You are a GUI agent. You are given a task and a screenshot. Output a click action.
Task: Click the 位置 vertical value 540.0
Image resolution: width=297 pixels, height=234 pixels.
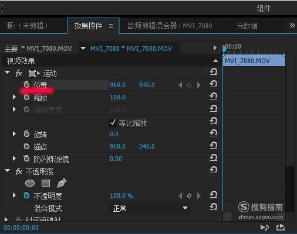147,85
